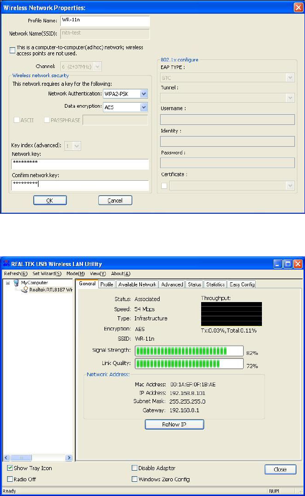The image size is (305, 496).
Task: Click the tree panel horizontal scrollbar thumb
Action: pyautogui.click(x=21, y=457)
